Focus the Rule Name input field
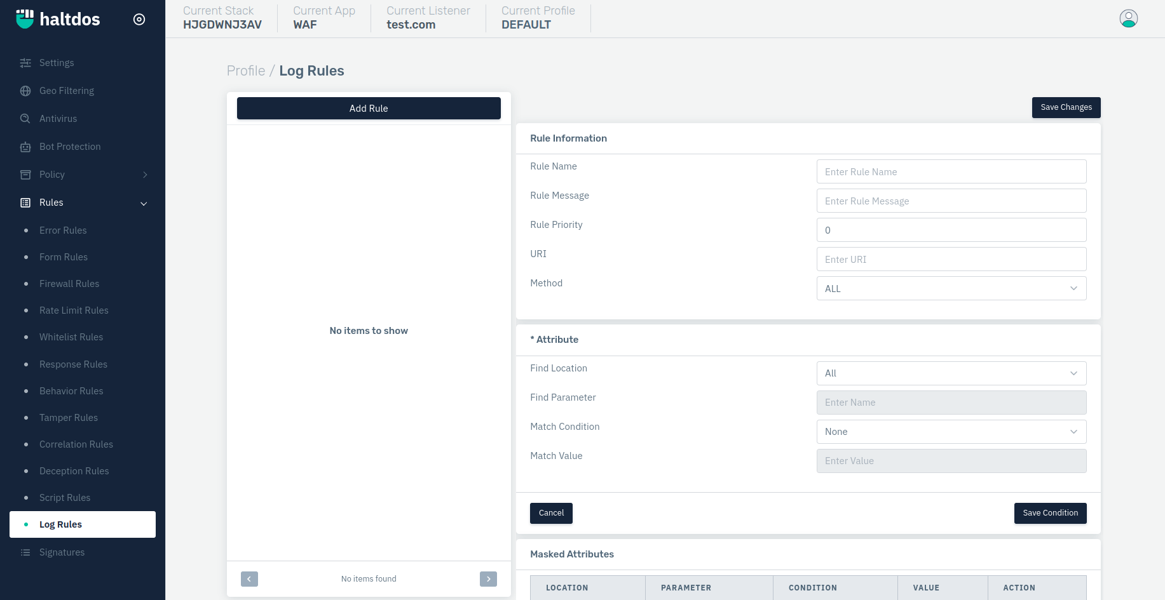Image resolution: width=1165 pixels, height=600 pixels. coord(951,171)
